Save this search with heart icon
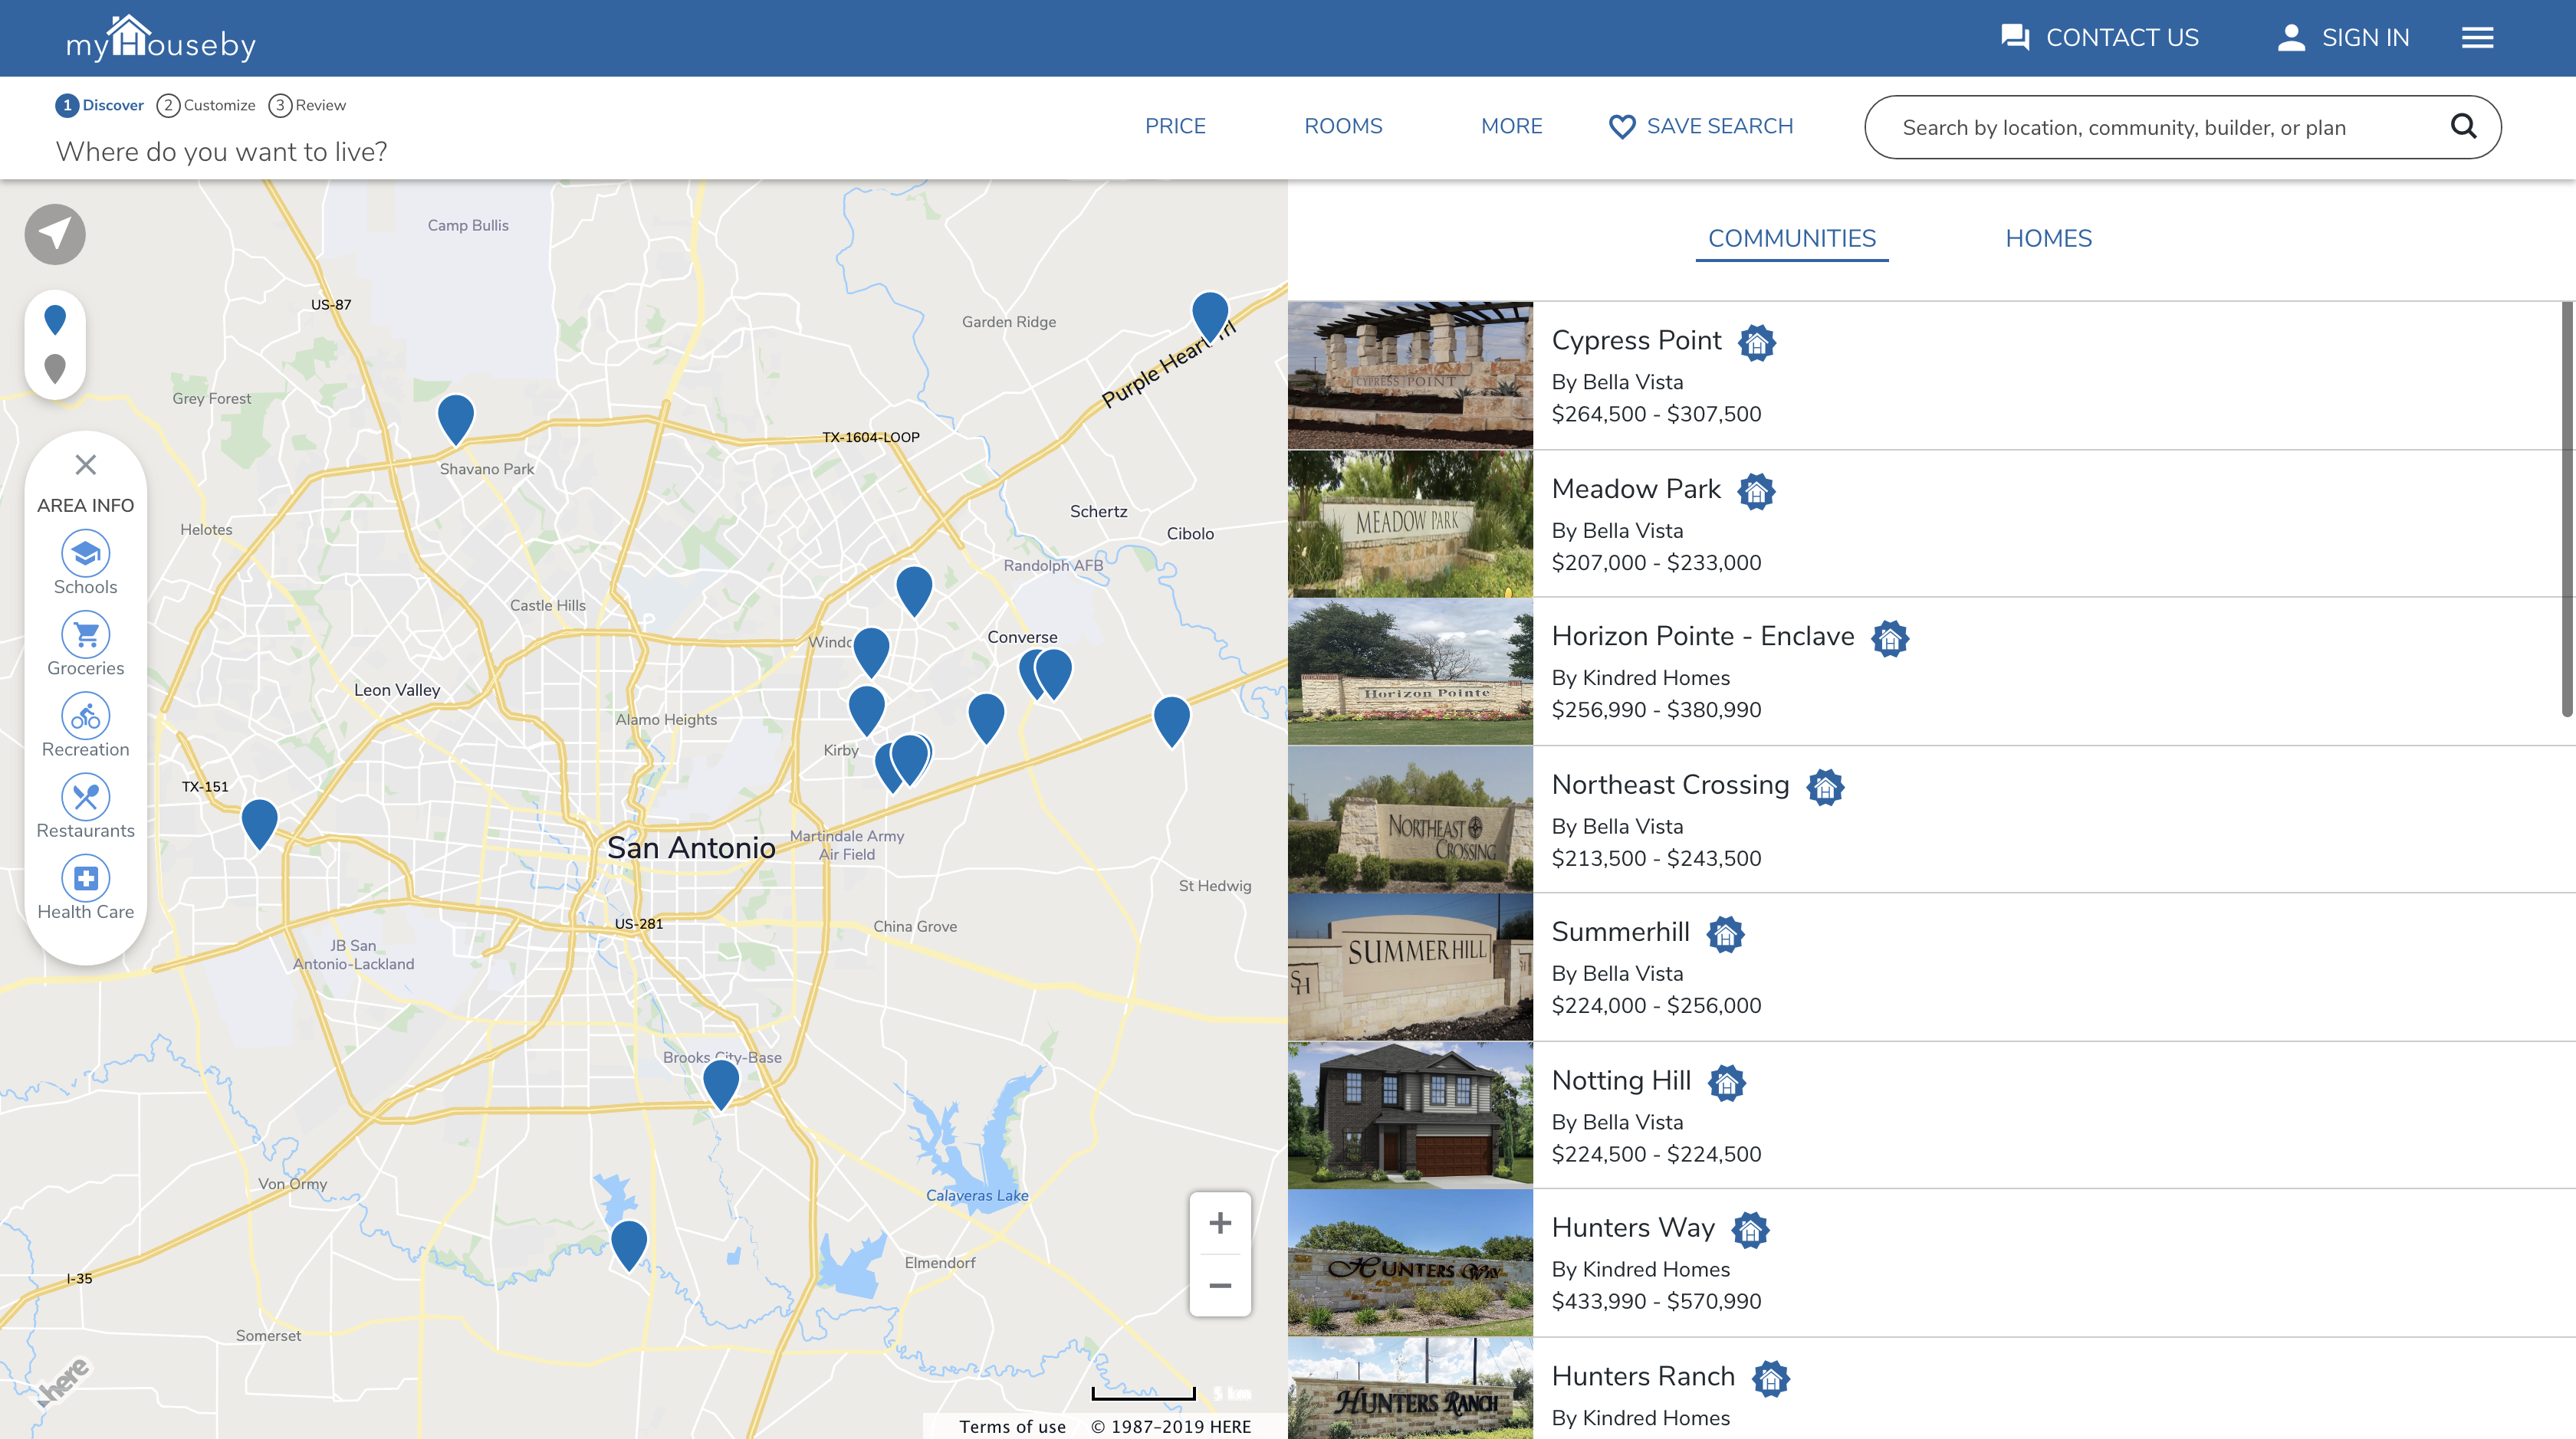This screenshot has width=2576, height=1439. pos(1700,127)
